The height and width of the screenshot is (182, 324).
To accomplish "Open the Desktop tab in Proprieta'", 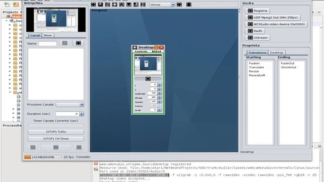I will [x=276, y=53].
